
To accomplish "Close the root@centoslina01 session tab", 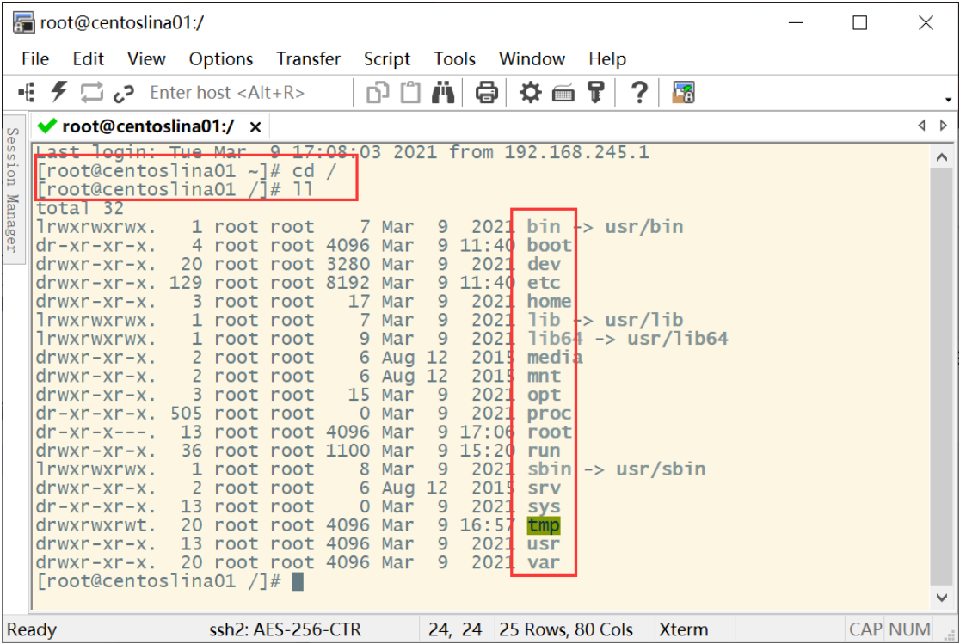I will tap(255, 127).
